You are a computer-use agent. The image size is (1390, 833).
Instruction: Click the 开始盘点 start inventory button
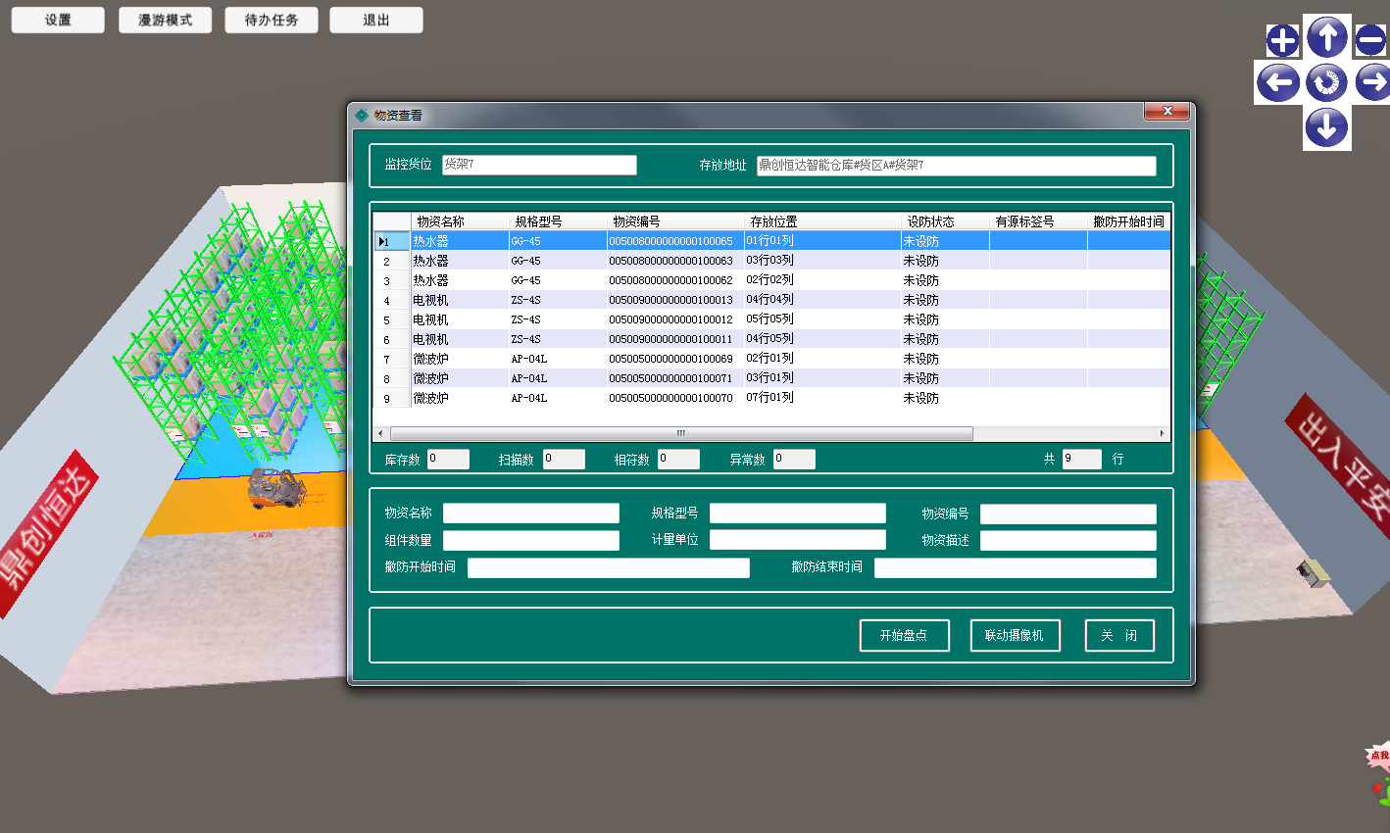[x=903, y=635]
